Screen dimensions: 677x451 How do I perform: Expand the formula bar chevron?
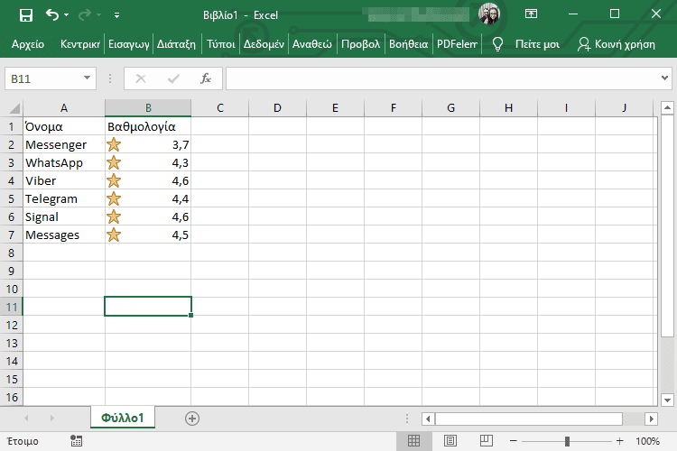664,78
